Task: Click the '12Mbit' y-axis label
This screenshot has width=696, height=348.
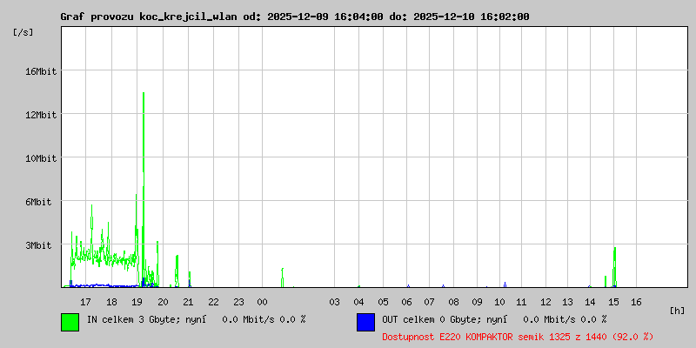Action: [41, 115]
